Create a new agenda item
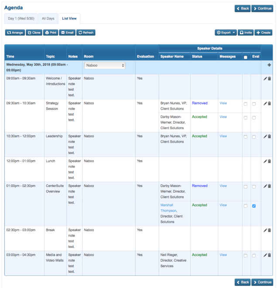 coord(263,33)
